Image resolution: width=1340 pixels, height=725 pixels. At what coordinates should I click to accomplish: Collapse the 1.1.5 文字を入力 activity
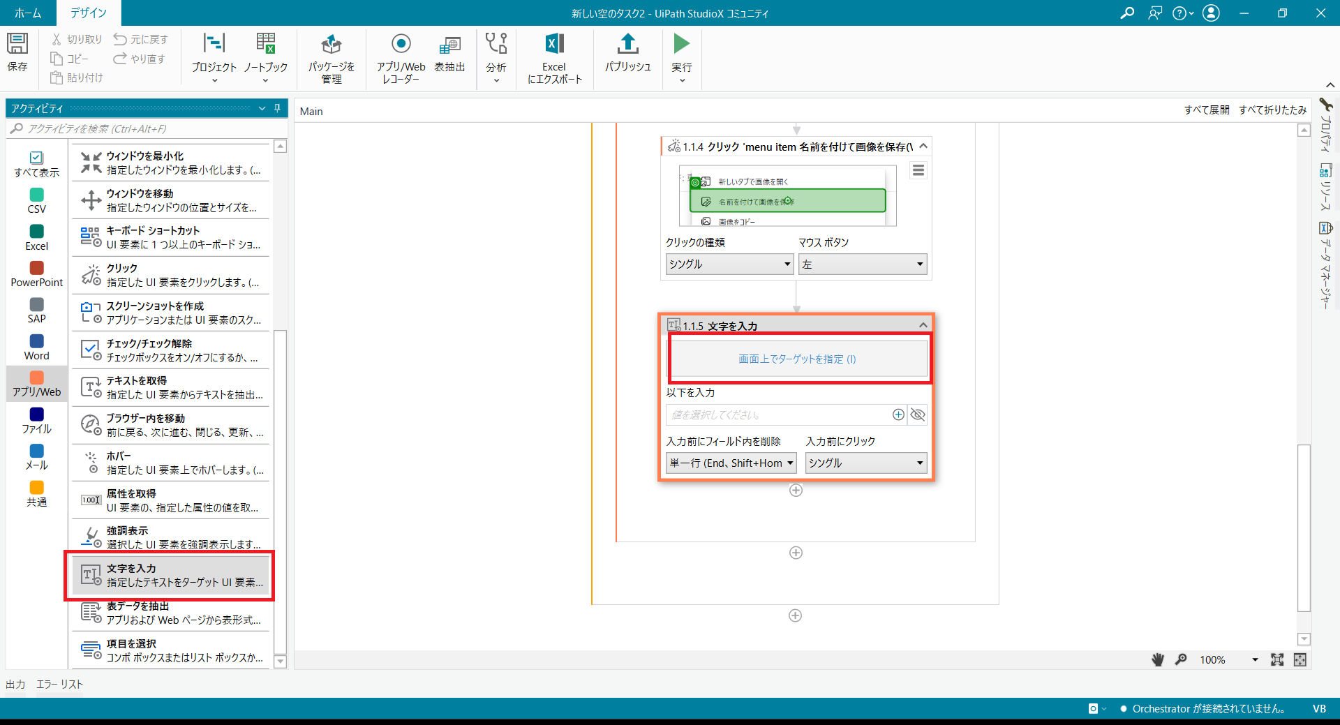pos(923,325)
